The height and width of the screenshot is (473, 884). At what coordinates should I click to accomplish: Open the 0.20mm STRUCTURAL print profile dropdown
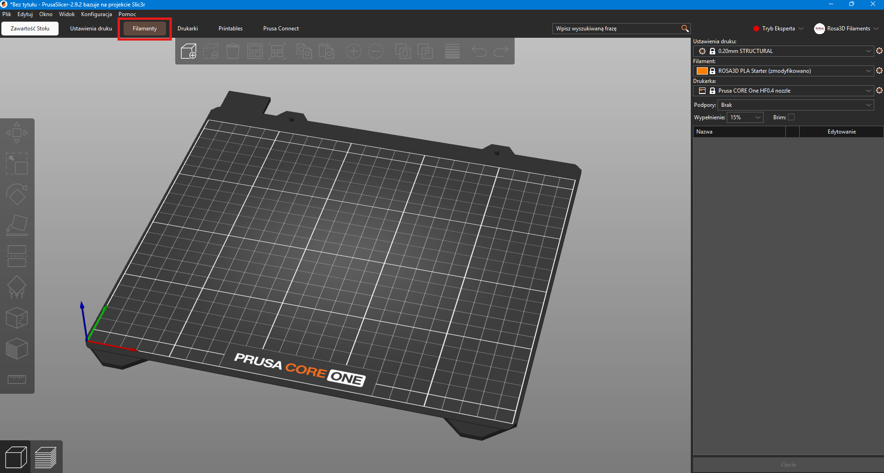tap(783, 51)
